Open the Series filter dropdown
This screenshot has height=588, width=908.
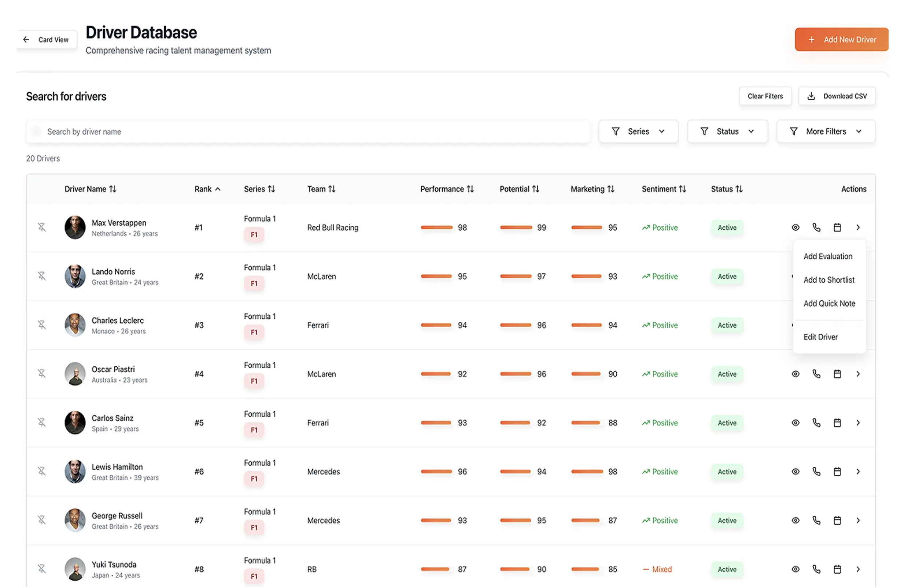tap(638, 131)
